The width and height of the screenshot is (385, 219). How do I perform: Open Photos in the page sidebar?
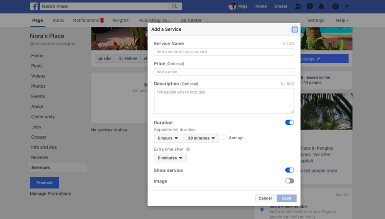38,86
